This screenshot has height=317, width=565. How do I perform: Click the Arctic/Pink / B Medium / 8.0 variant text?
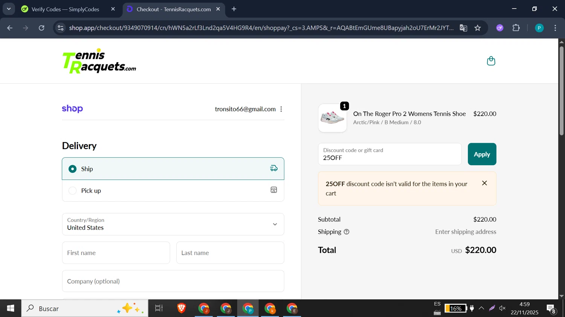coord(387,122)
